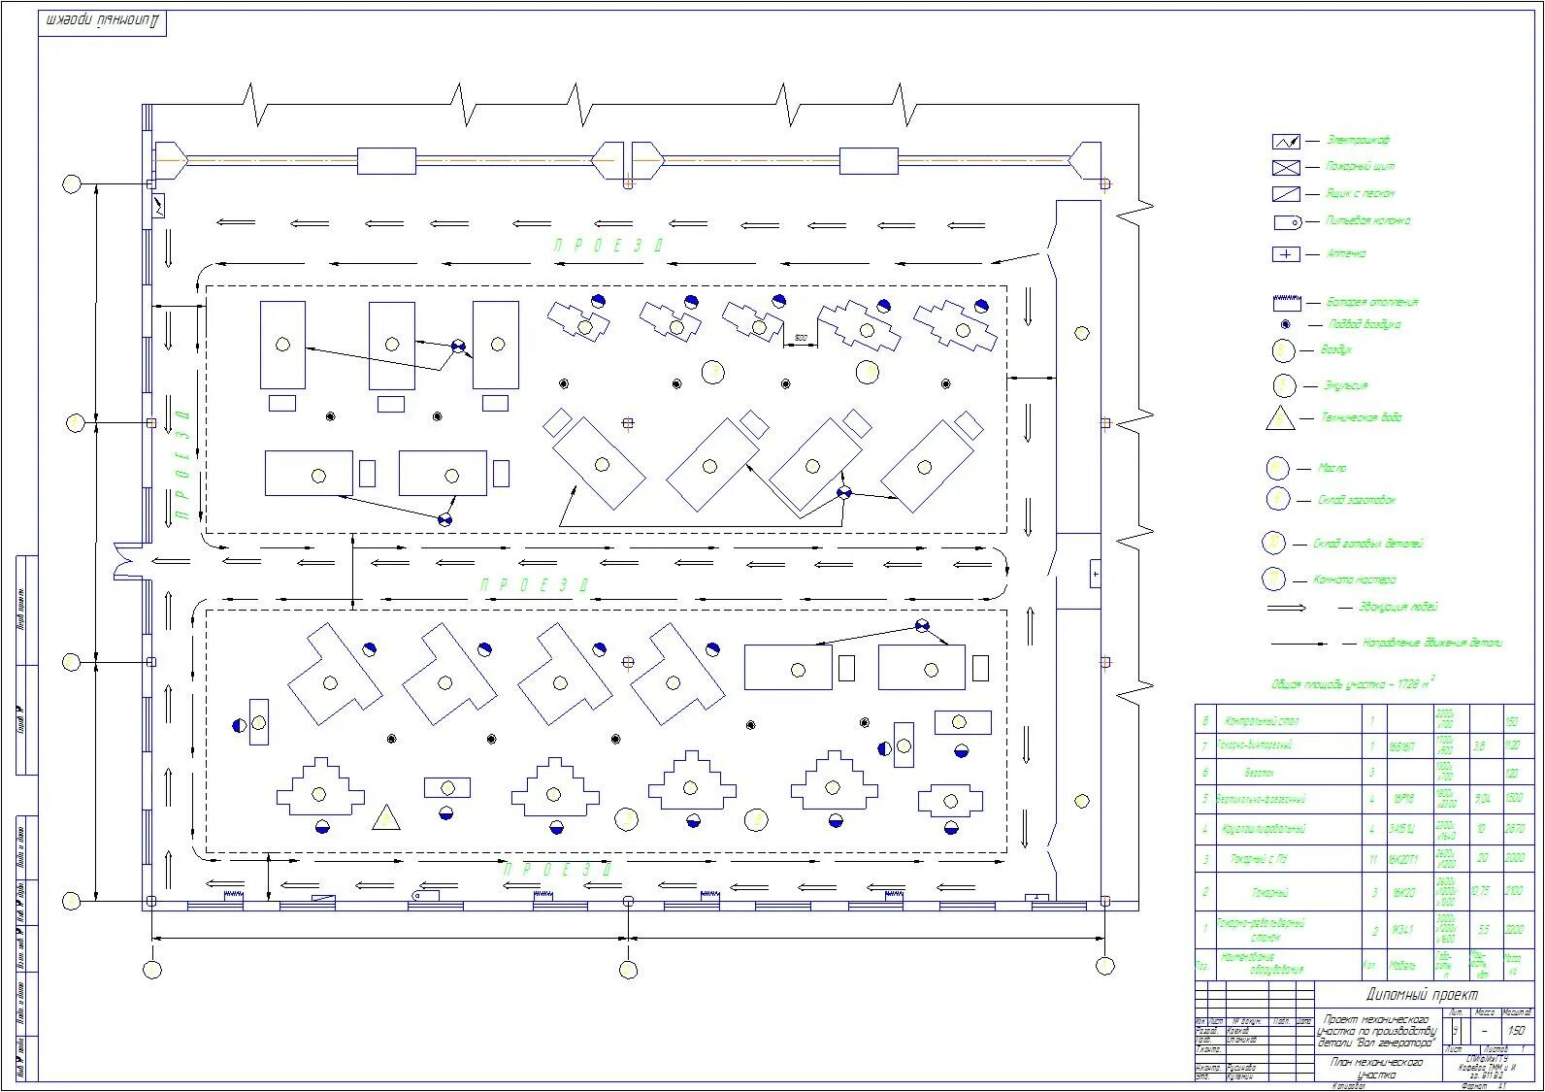
Task: Click the Батарея отопления legend label
Action: [1372, 302]
